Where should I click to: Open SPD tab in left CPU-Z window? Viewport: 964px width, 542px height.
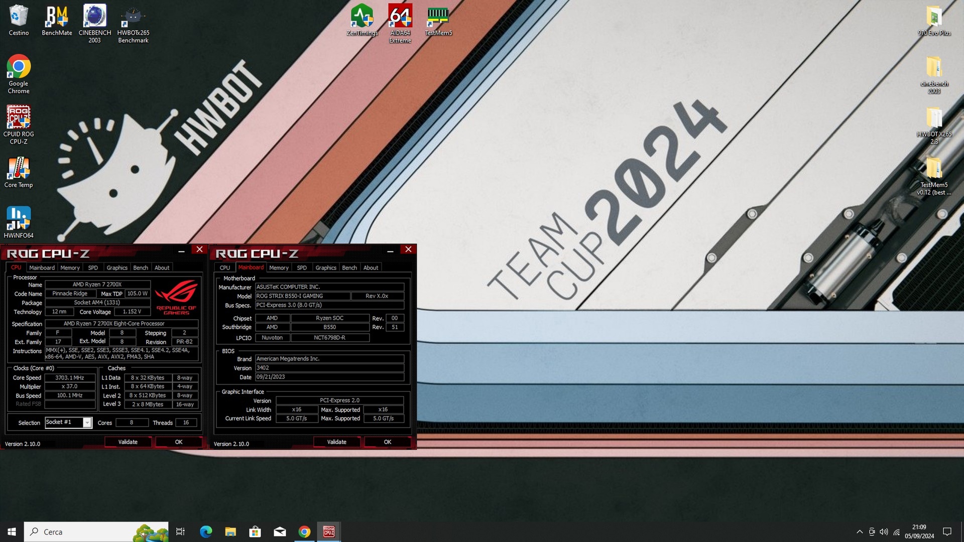coord(93,267)
